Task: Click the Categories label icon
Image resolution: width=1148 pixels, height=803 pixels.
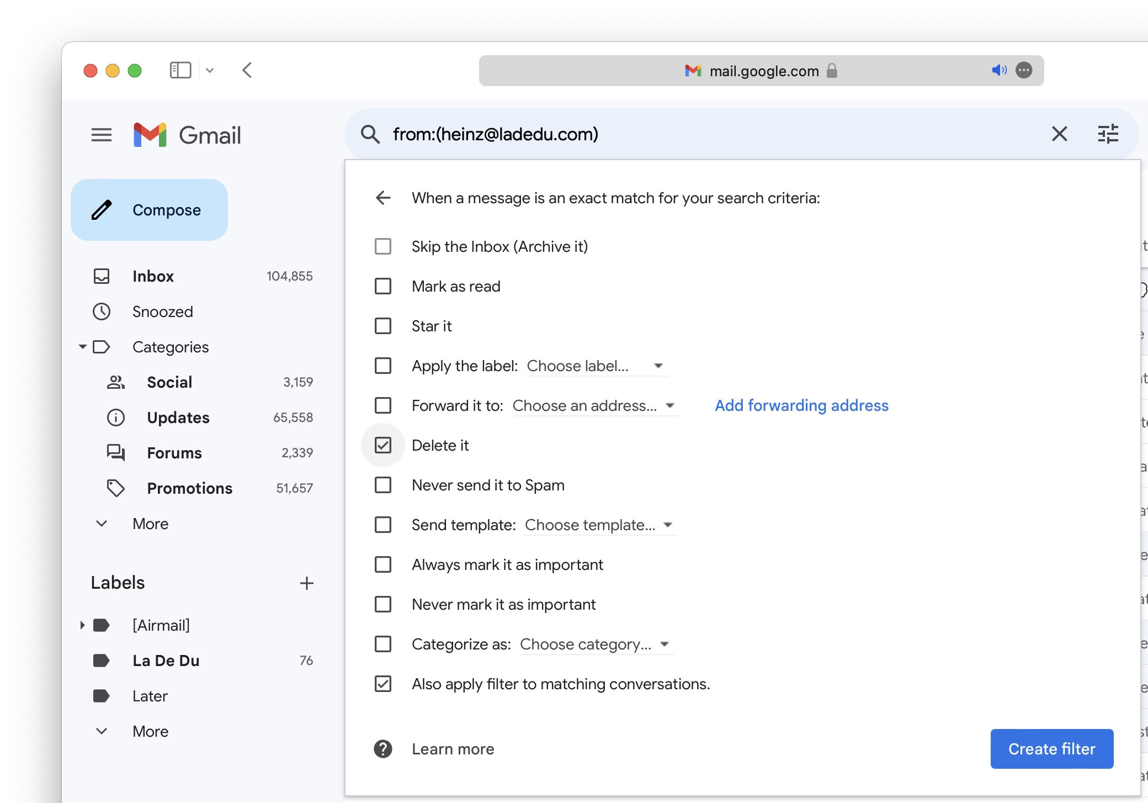Action: [x=102, y=347]
